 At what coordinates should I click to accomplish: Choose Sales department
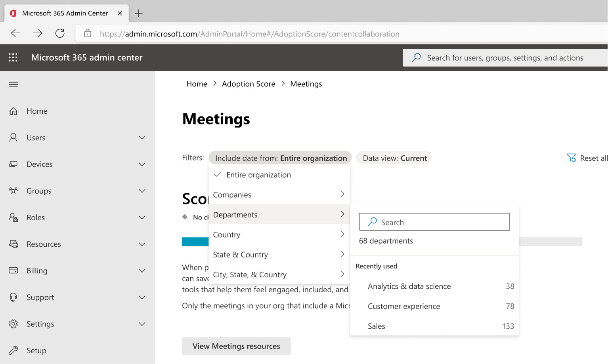tap(434, 326)
